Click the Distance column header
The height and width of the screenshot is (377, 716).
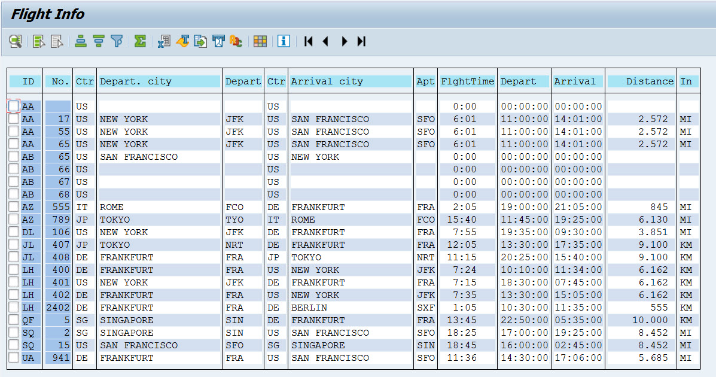click(x=641, y=81)
